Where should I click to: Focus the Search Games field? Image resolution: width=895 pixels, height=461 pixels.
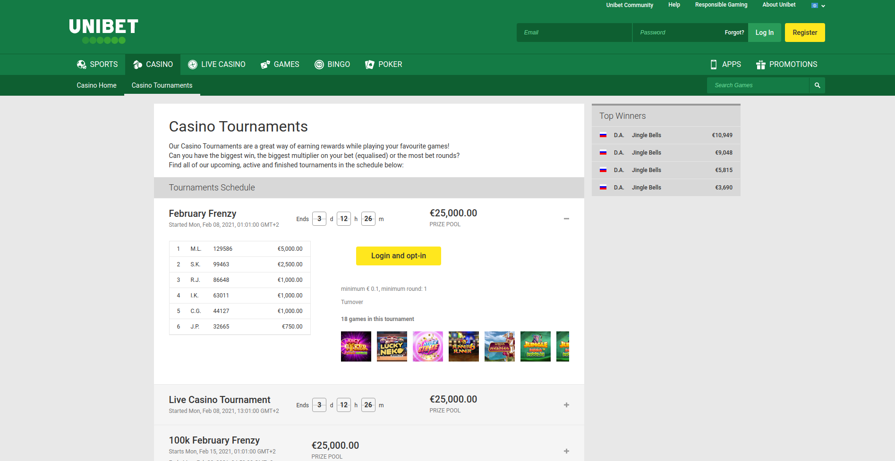tap(758, 85)
